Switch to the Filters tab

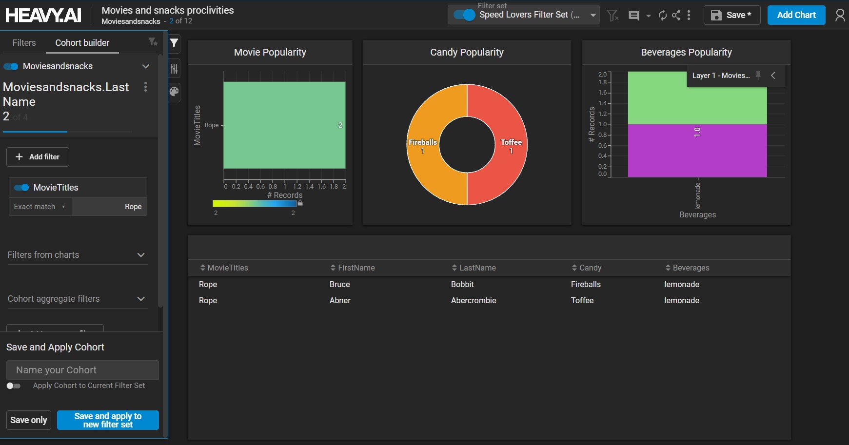pos(24,43)
